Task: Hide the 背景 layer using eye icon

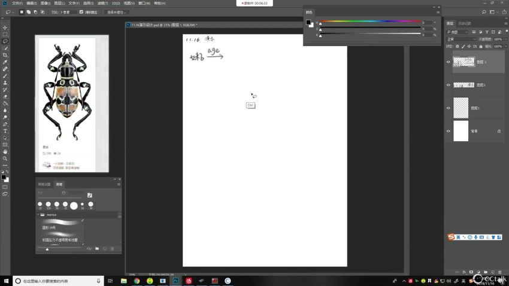Action: [448, 130]
